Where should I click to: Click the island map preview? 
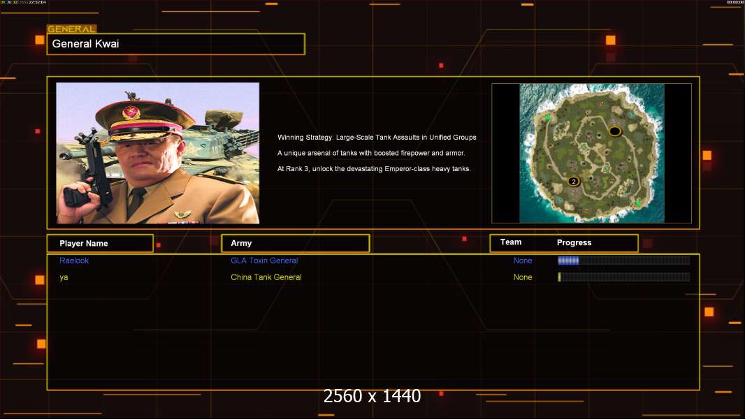[x=591, y=153]
